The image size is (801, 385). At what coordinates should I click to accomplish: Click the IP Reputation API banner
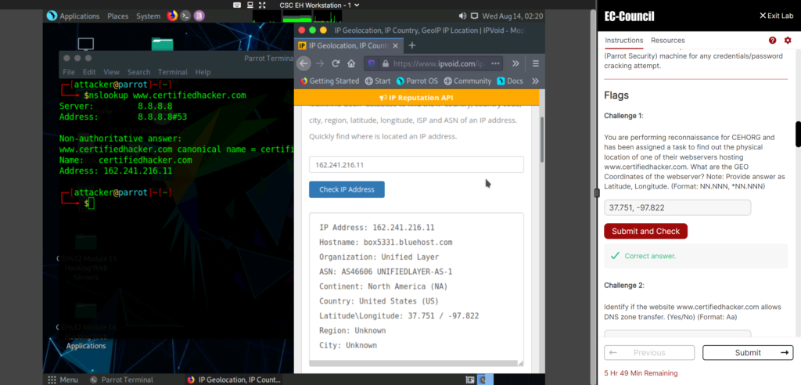point(416,98)
